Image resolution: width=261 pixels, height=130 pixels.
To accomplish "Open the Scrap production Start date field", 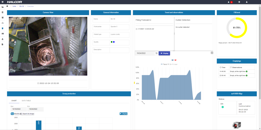I will pyautogui.click(x=18, y=109).
